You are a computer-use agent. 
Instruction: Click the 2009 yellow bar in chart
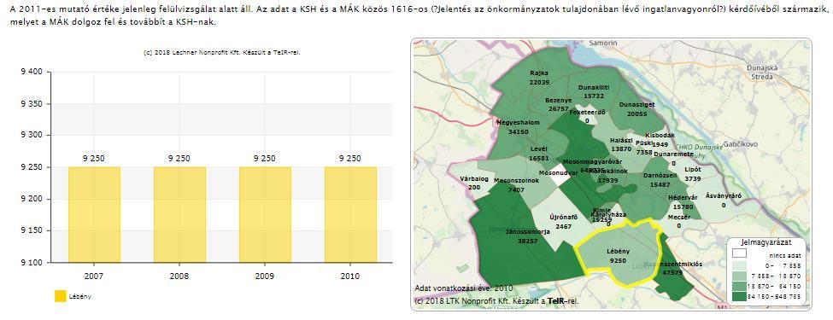265,214
